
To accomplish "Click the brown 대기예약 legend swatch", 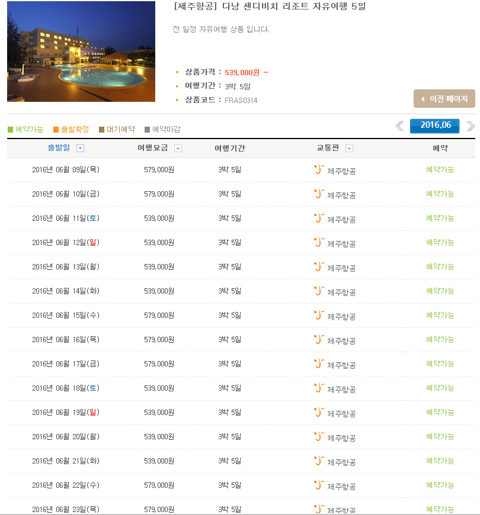I will pyautogui.click(x=101, y=130).
